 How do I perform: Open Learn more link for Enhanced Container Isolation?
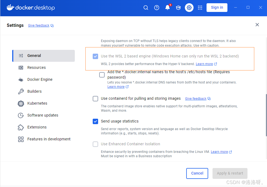pos(219,152)
